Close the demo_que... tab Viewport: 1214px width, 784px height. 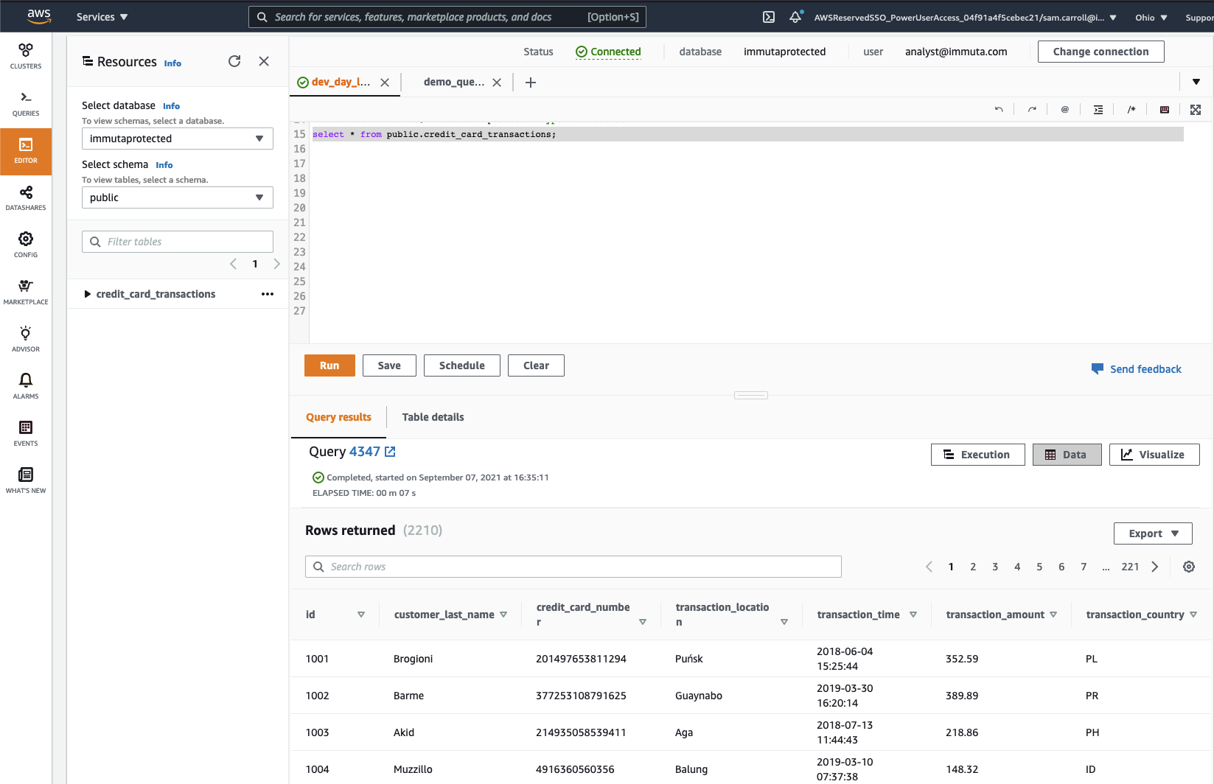pyautogui.click(x=497, y=83)
